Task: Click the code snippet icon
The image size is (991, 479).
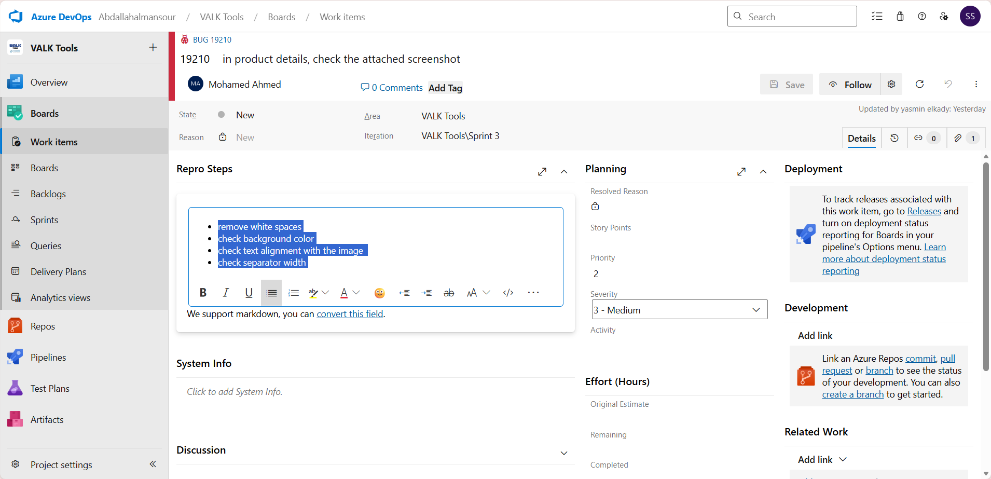Action: click(x=508, y=293)
